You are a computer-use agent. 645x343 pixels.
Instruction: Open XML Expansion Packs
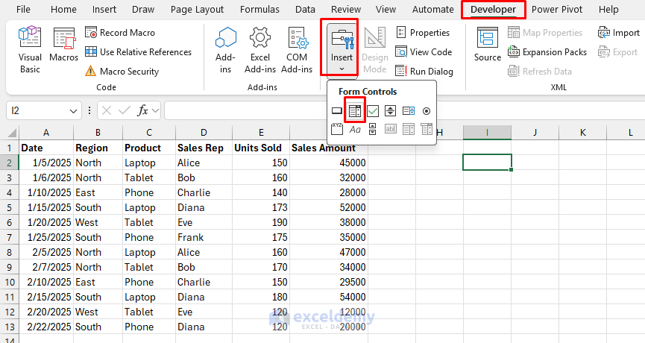(547, 51)
